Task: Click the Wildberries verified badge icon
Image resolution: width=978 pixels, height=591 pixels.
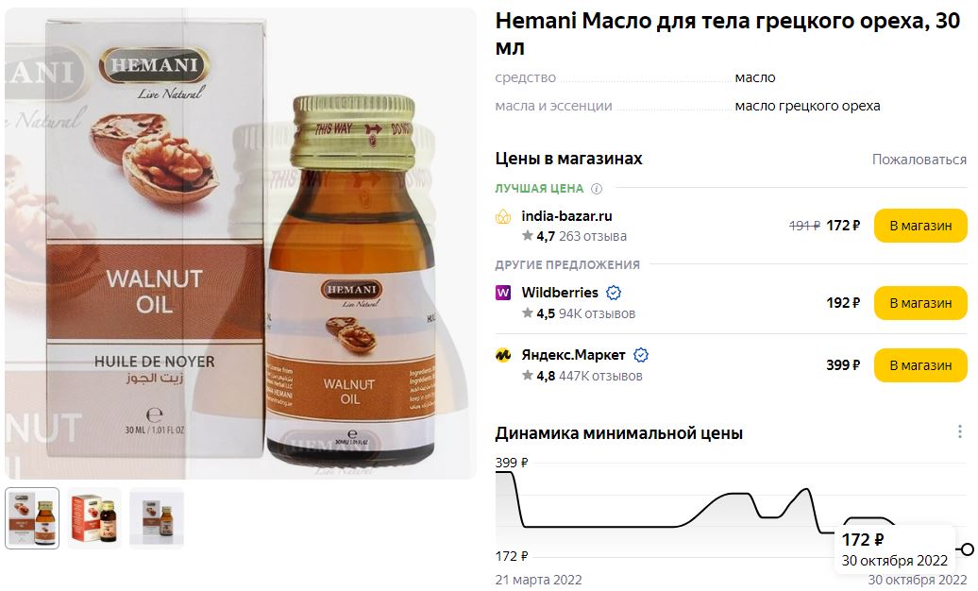Action: [x=614, y=293]
